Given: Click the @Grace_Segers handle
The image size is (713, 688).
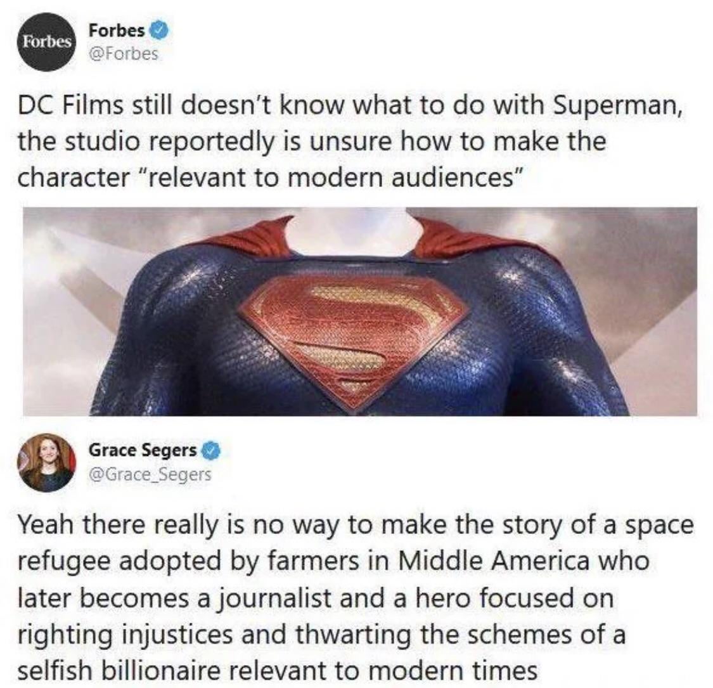Looking at the screenshot, I should 150,474.
